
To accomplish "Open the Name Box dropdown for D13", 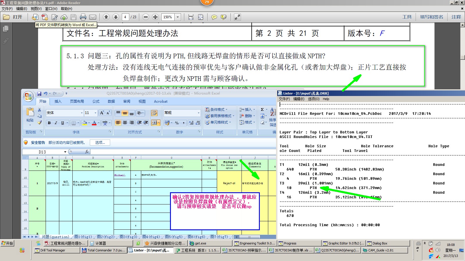I will [x=65, y=152].
